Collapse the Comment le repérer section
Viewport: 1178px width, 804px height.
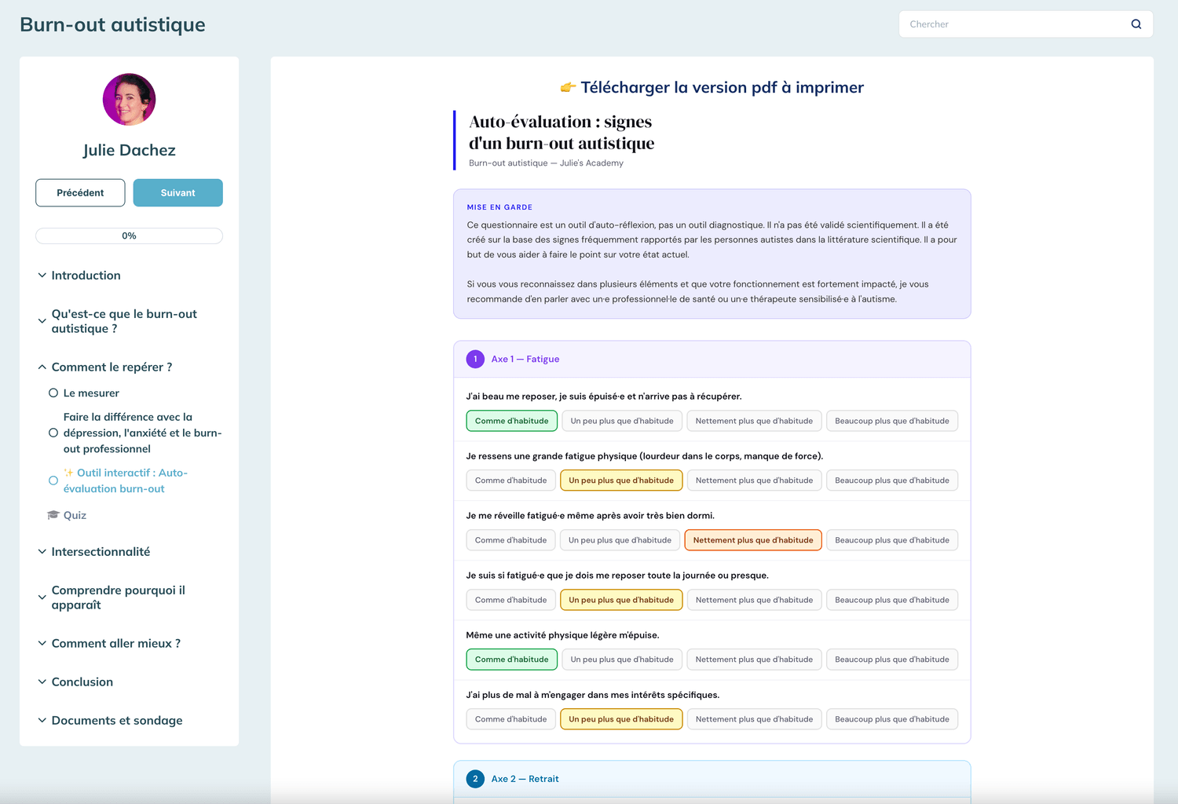point(111,367)
